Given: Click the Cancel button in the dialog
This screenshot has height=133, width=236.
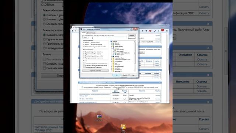Looking at the screenshot, I should point(125,75).
